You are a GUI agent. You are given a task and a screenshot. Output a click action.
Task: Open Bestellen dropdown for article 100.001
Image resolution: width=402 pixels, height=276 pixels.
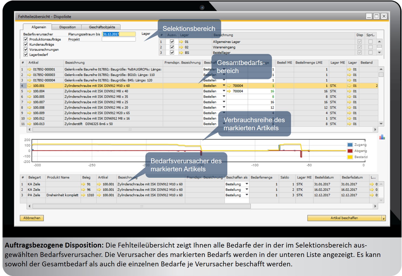224,85
